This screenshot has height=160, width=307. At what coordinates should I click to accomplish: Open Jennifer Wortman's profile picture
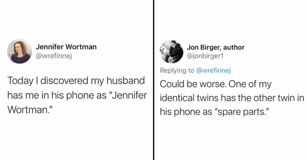pyautogui.click(x=19, y=51)
